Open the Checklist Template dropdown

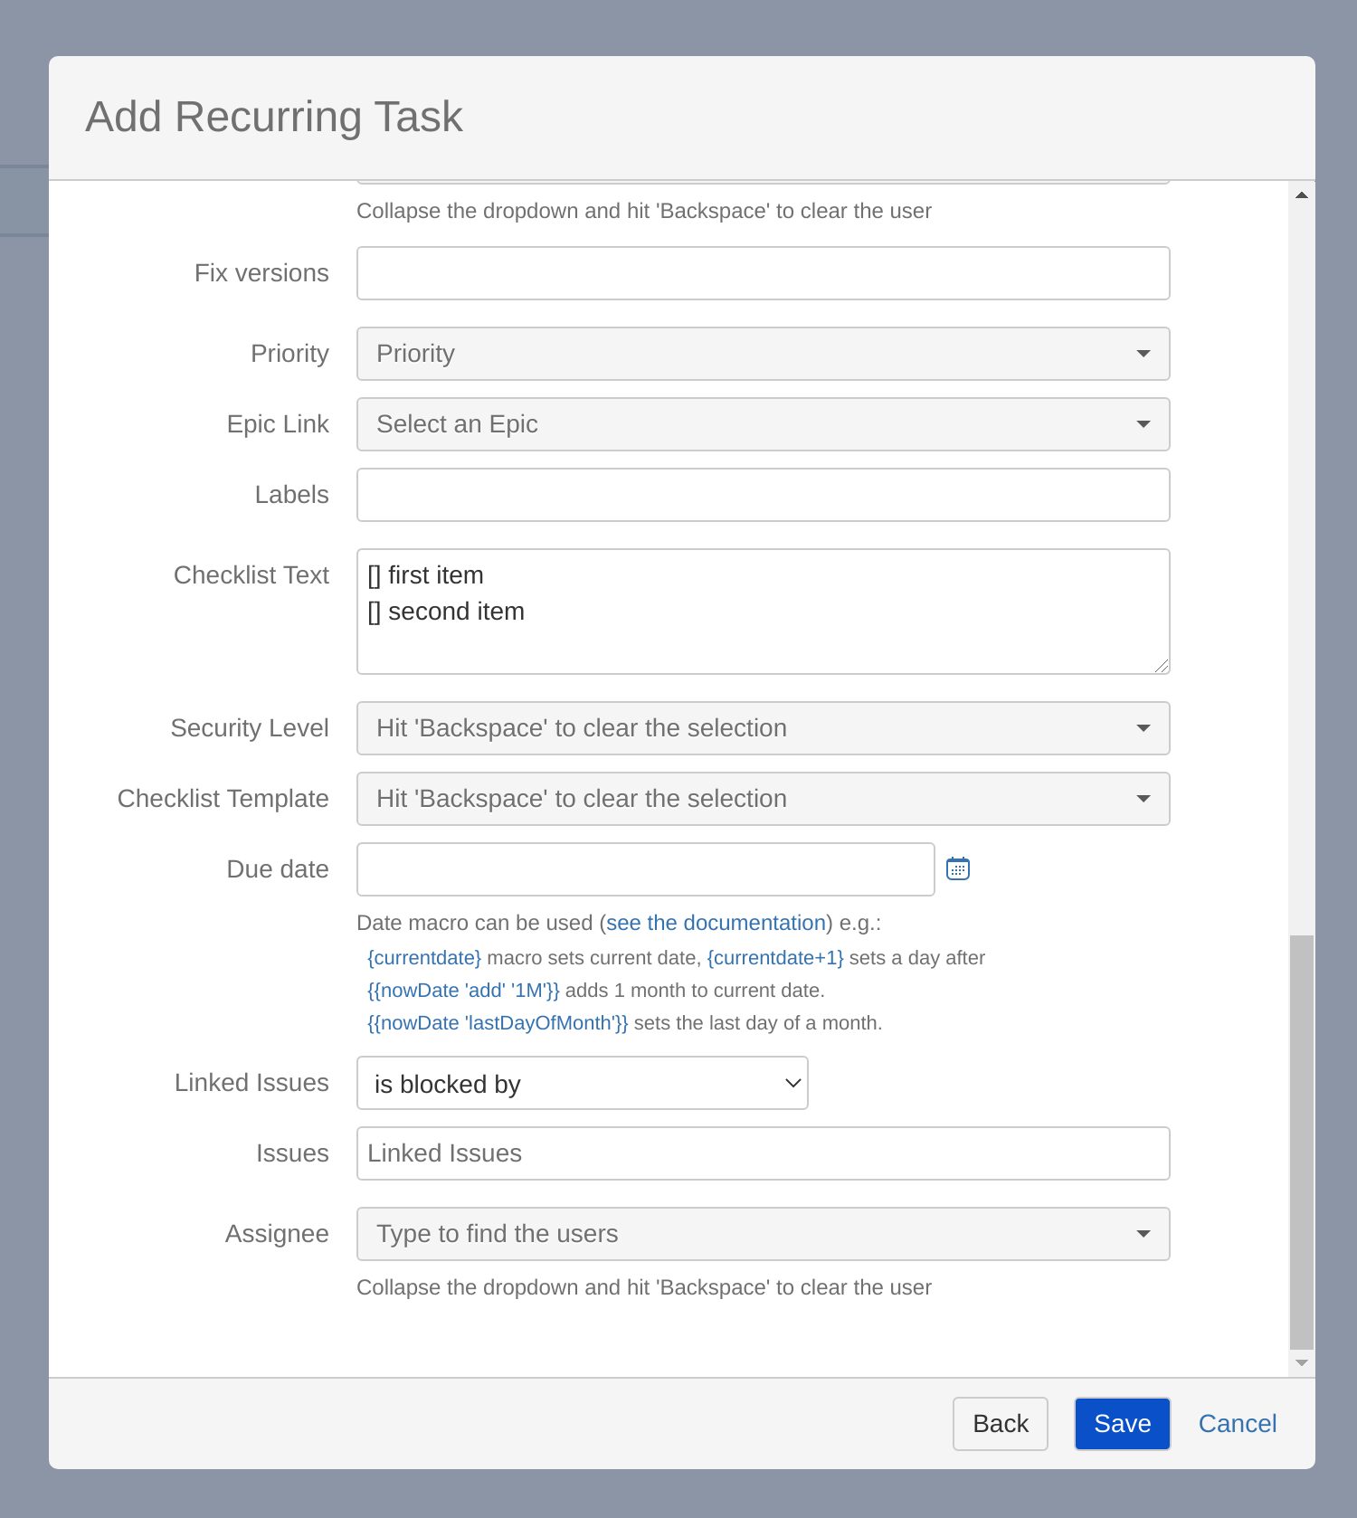click(763, 799)
